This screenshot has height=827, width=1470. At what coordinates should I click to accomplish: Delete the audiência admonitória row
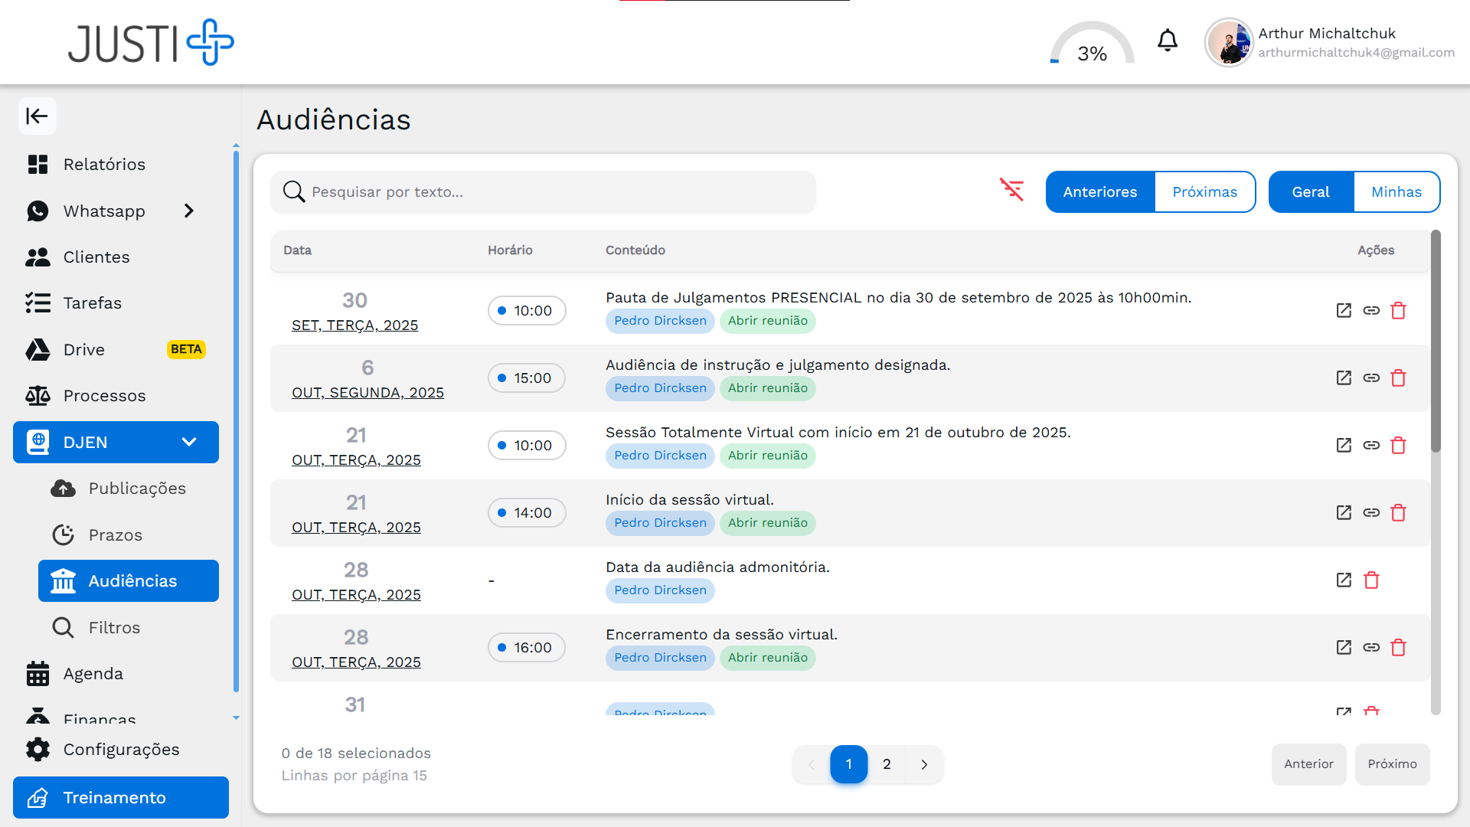pos(1371,580)
